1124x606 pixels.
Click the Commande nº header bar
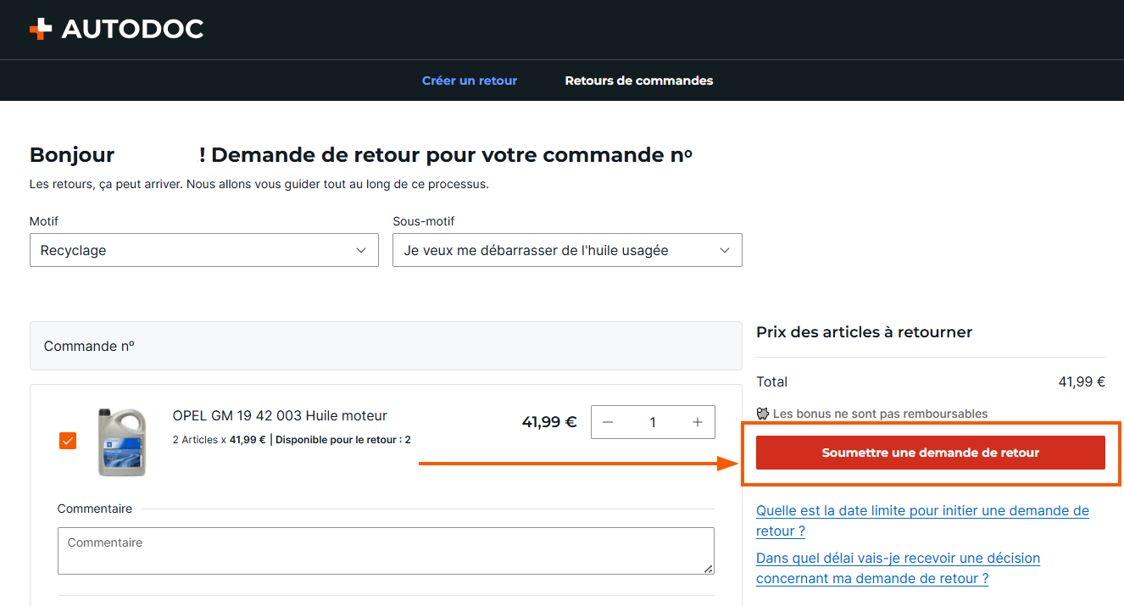386,346
